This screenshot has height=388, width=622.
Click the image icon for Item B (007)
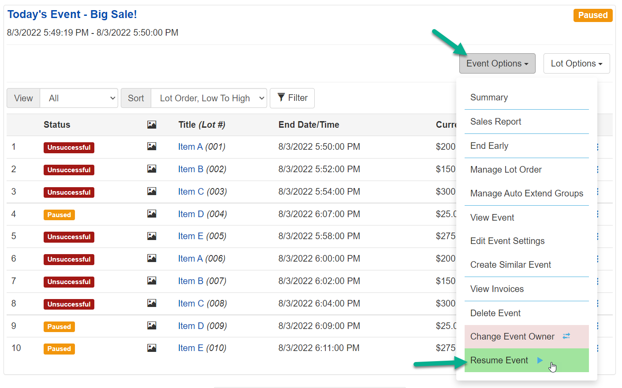152,281
